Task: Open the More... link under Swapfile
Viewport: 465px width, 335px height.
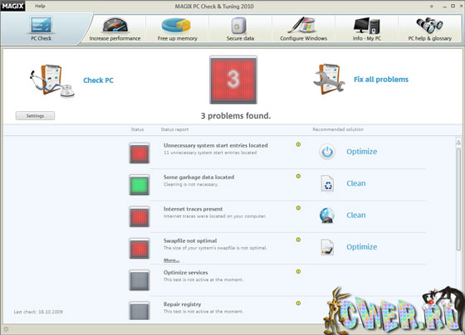Action: point(171,260)
